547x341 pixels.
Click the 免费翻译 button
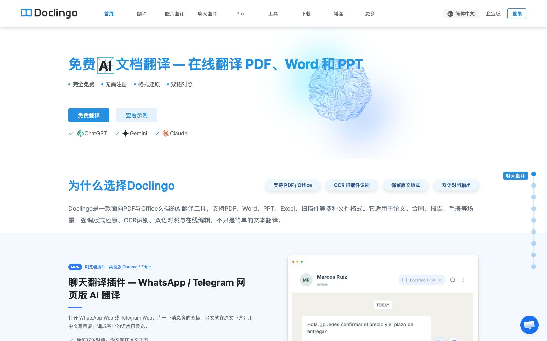pos(89,115)
